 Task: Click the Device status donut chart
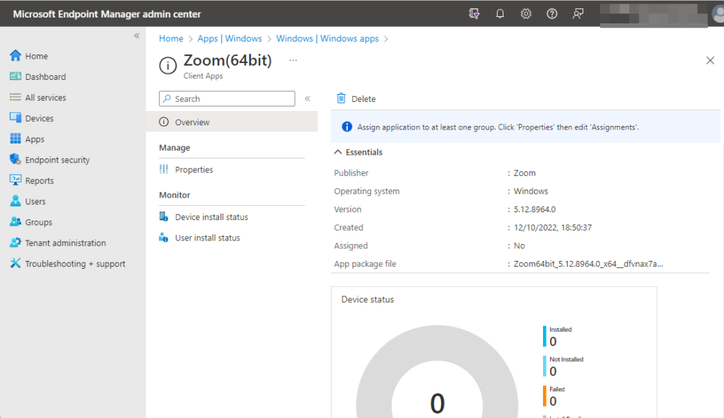point(437,372)
